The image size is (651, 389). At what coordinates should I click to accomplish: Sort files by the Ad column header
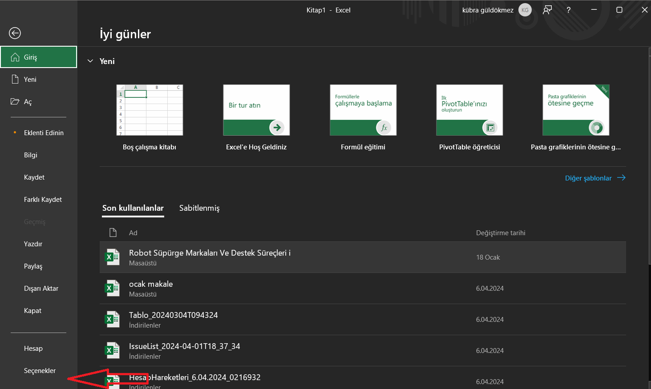[x=133, y=233]
